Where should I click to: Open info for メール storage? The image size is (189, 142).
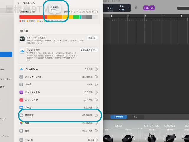(96, 107)
